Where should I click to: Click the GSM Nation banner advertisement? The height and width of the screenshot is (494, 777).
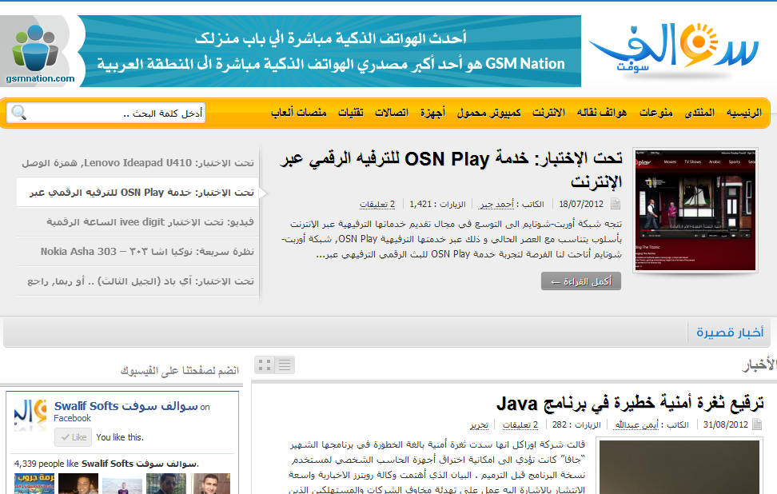click(329, 51)
